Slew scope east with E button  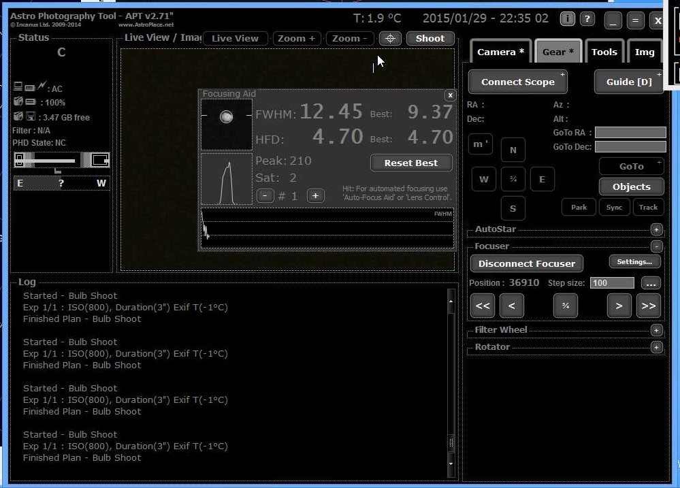(542, 179)
